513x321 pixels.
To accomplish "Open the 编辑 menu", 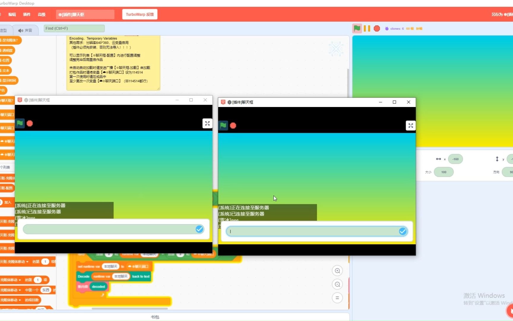I will 12,14.
